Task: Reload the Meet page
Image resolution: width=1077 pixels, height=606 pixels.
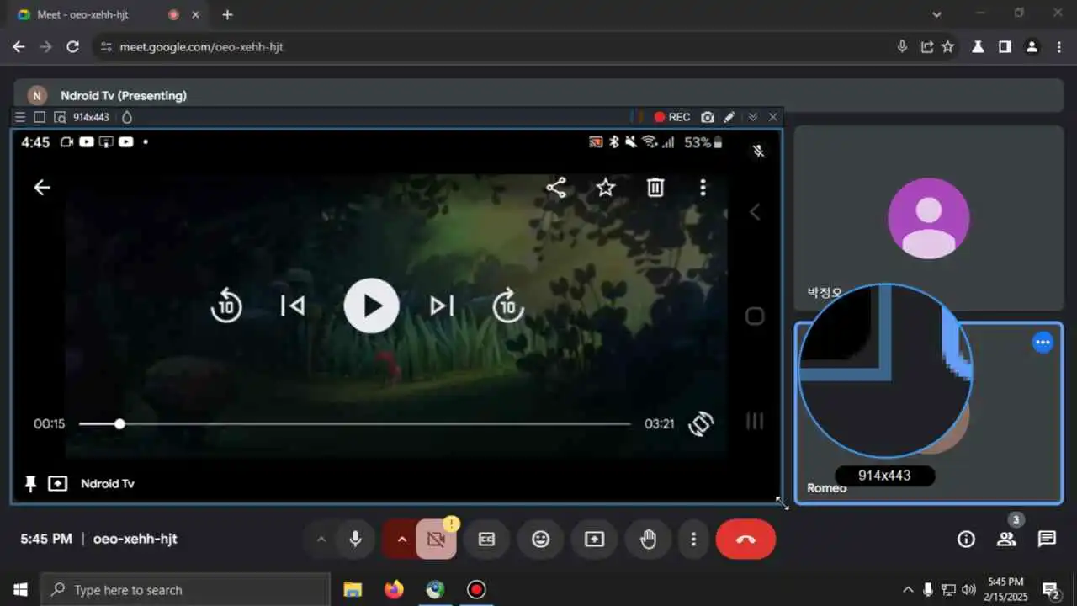Action: pos(73,47)
